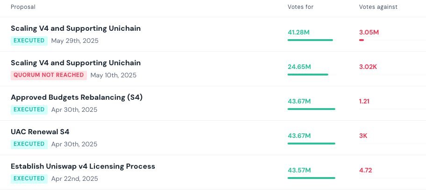This screenshot has height=192, width=426.
Task: Click the EXECUTED badge under UAC Renewal S4
Action: 29,144
